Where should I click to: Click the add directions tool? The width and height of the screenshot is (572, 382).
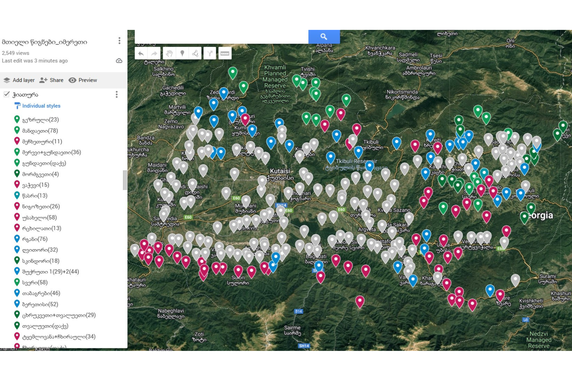[210, 53]
